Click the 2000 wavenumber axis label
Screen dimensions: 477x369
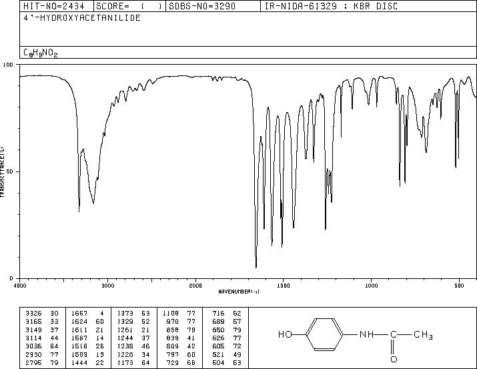[x=195, y=286]
